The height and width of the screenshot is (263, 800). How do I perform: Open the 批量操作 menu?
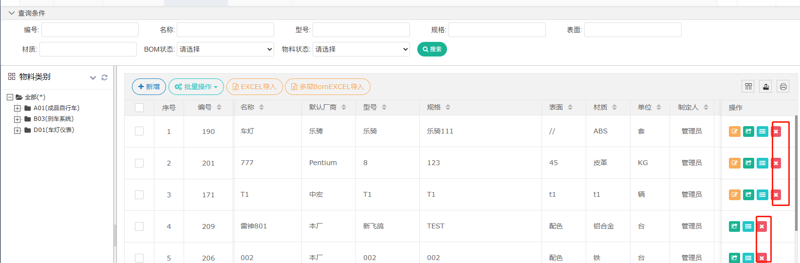point(196,87)
